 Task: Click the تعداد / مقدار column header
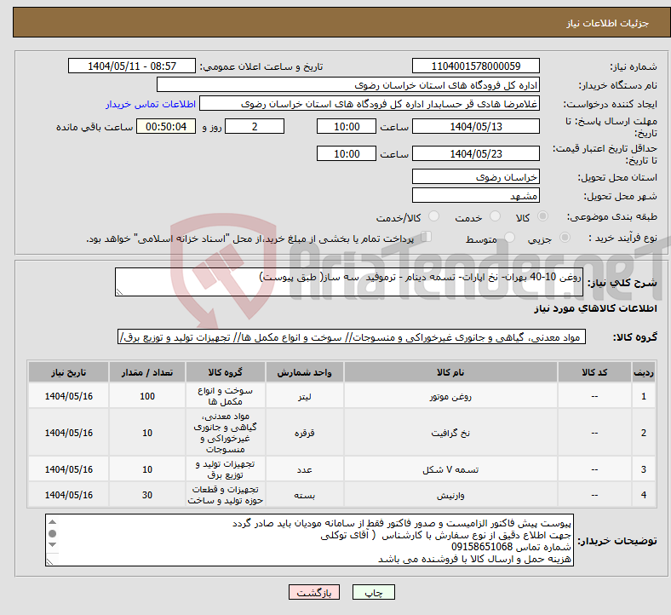pyautogui.click(x=147, y=372)
